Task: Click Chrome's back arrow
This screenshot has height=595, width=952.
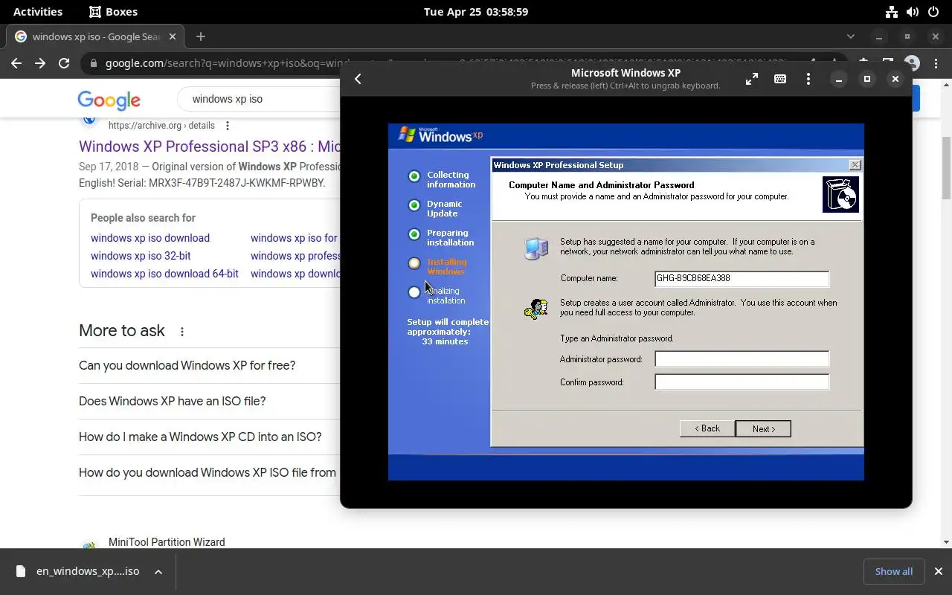Action: pyautogui.click(x=16, y=63)
